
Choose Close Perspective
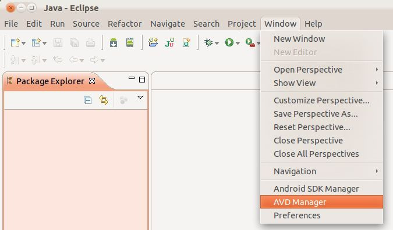[321, 140]
